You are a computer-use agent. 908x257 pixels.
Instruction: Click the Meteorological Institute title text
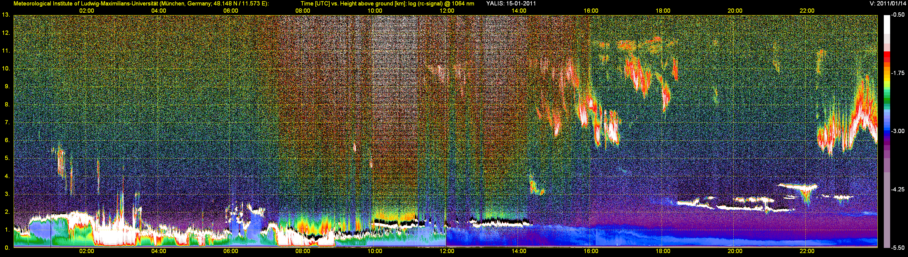141,4
